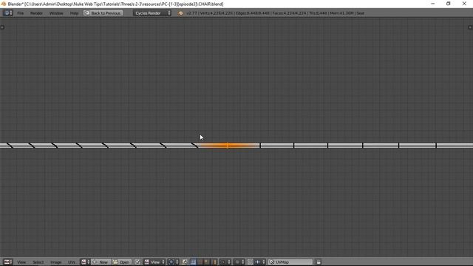Expand the editor mode View dropdown in the bottom header

tap(154, 262)
